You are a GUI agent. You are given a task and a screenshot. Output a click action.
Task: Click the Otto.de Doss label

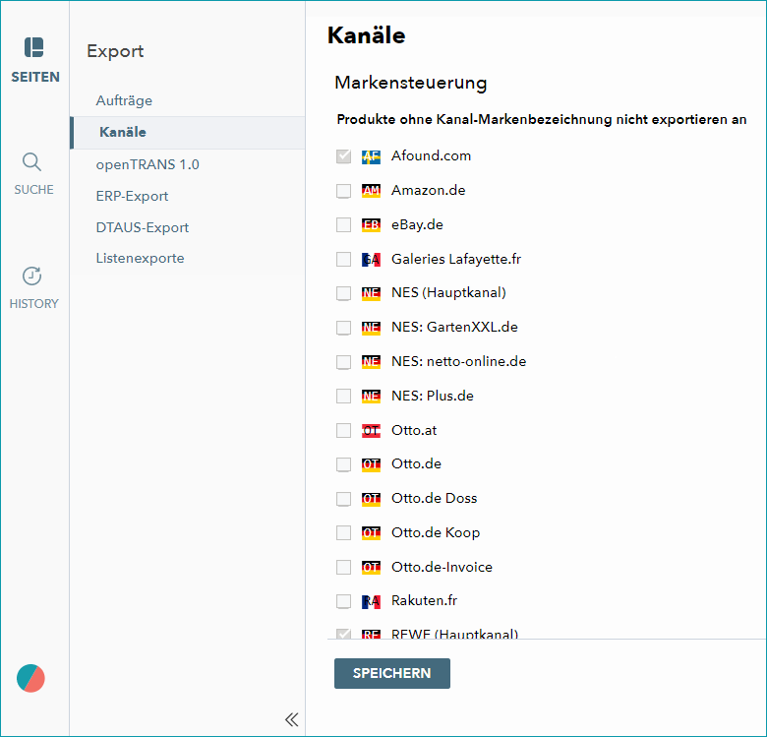[x=434, y=498]
